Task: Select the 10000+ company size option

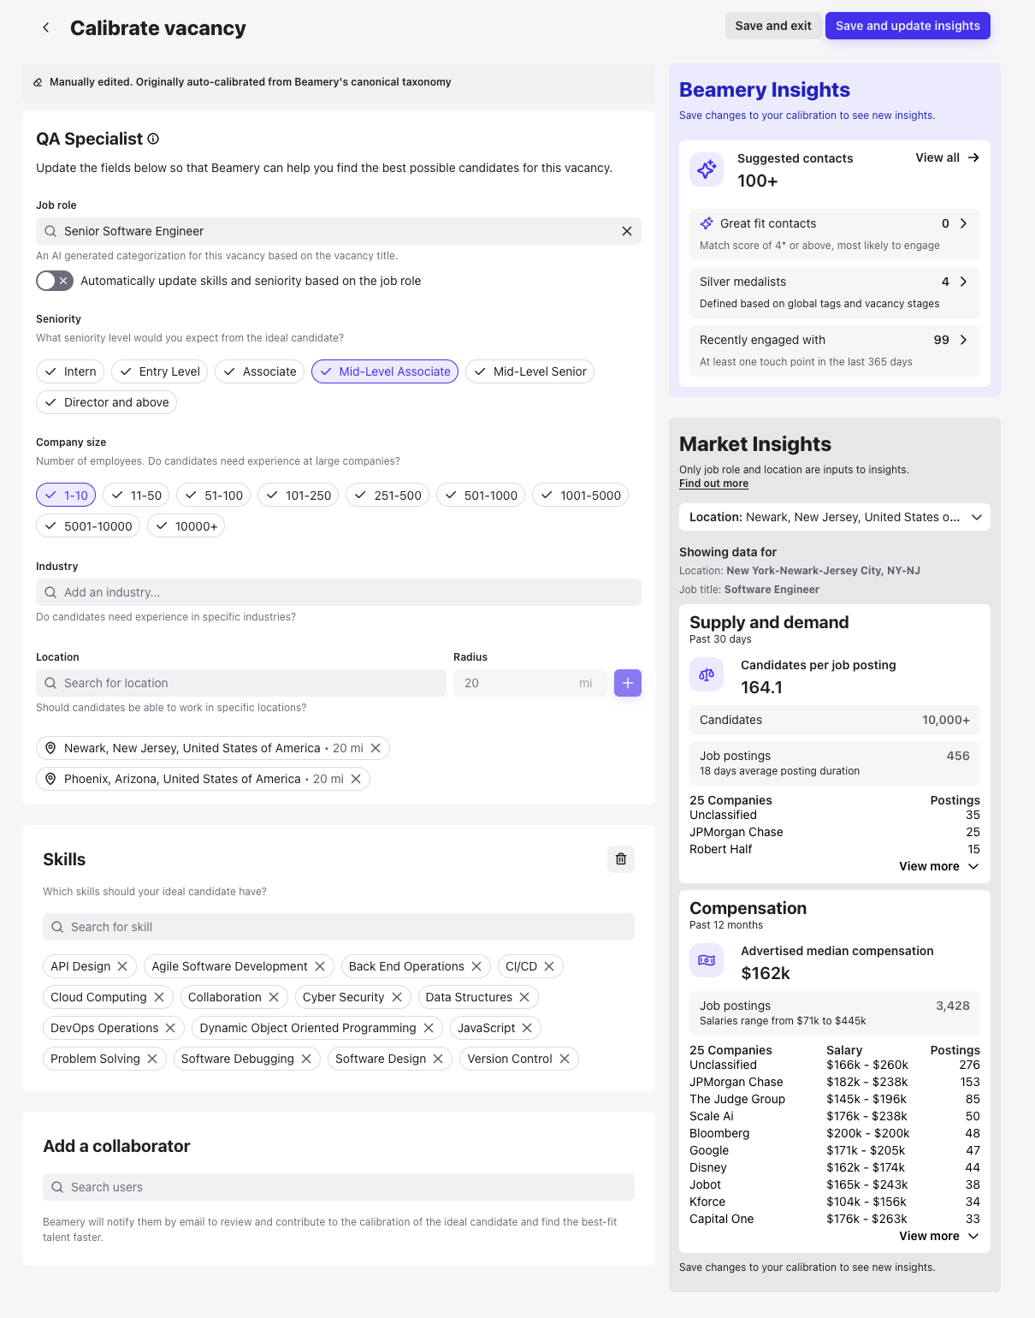Action: (x=186, y=526)
